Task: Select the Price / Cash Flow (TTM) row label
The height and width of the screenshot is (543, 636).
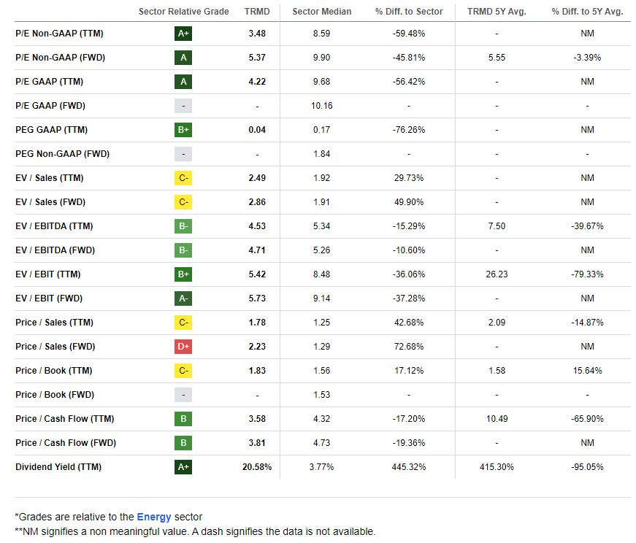Action: click(x=65, y=419)
